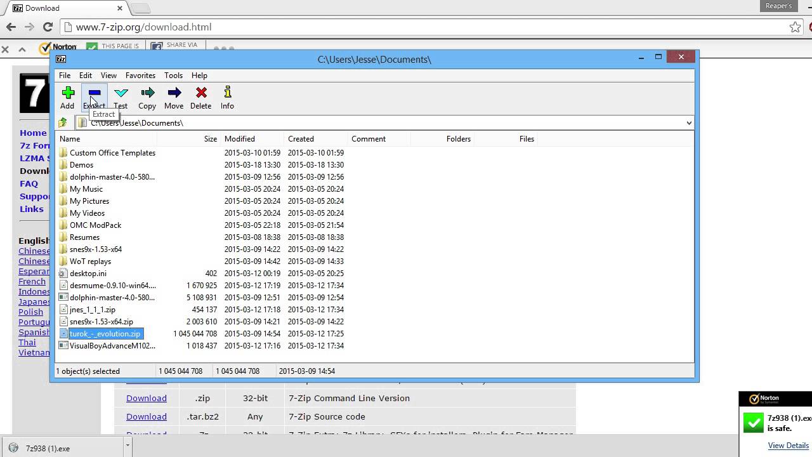Open the Favorites menu
The width and height of the screenshot is (812, 457).
tap(140, 75)
